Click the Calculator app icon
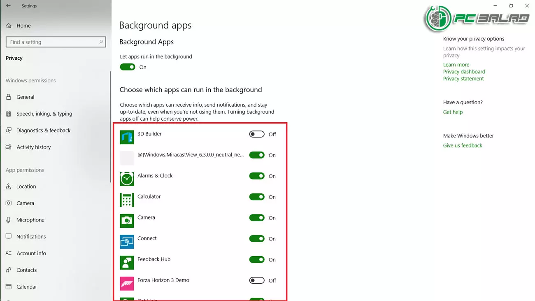Viewport: 535px width, 301px height. (127, 200)
